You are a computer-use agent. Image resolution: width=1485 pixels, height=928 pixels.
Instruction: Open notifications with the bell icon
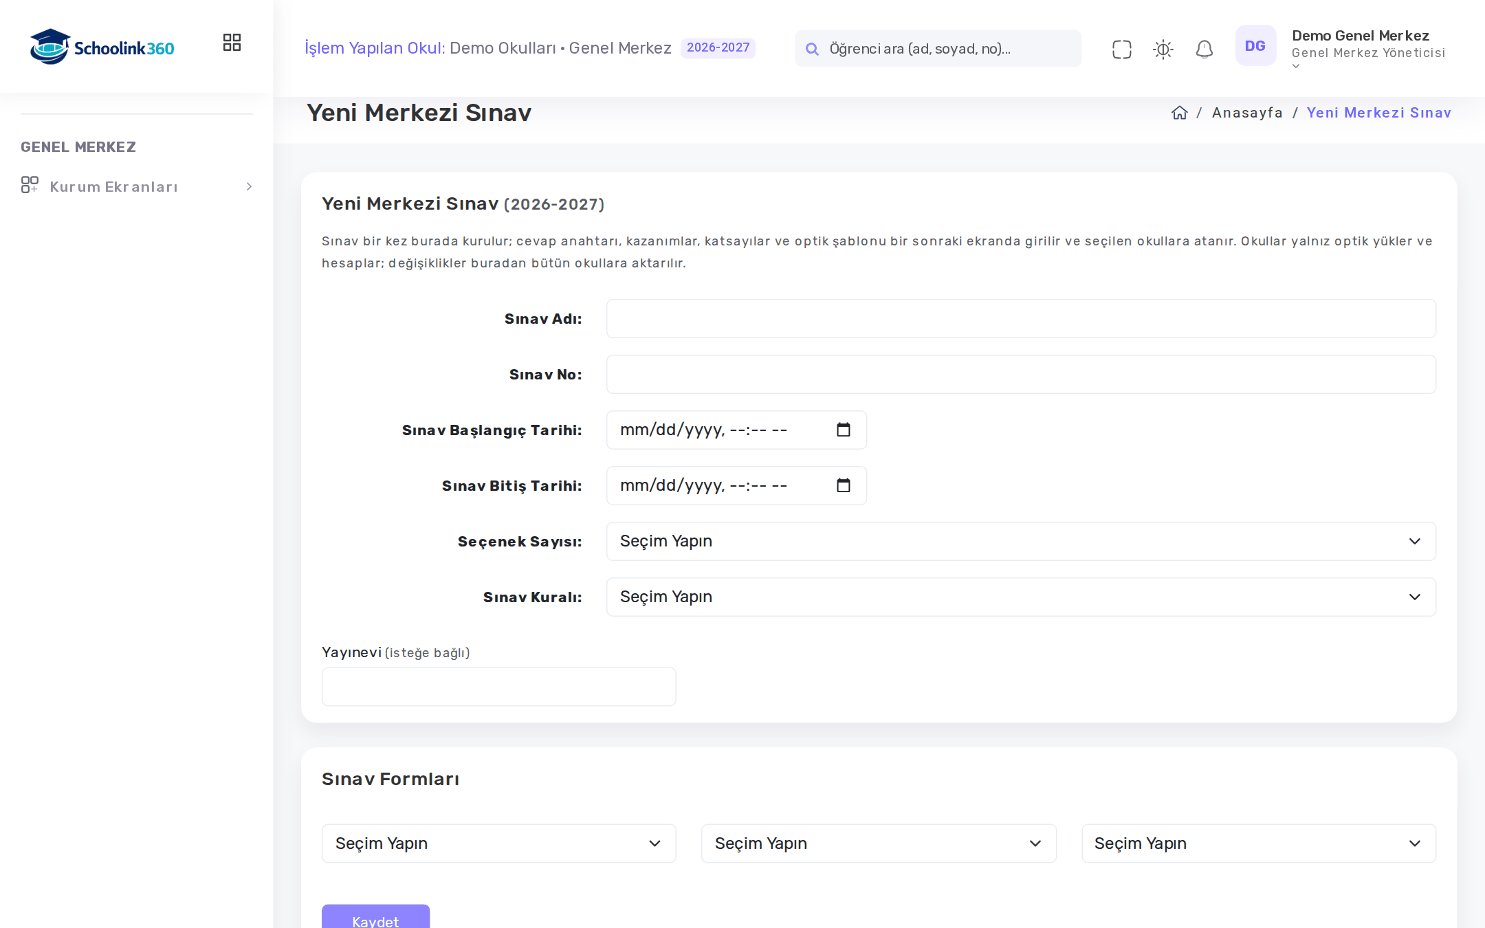click(1204, 49)
